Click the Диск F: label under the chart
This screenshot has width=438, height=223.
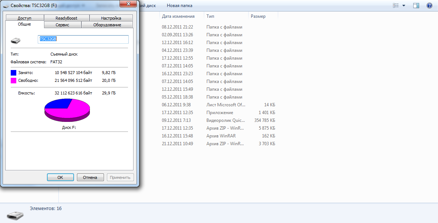69,127
